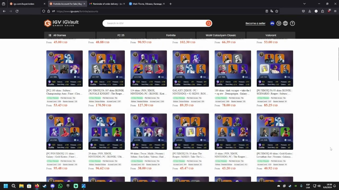Click the site padlock security icon
Viewport: 339px width, 190px height.
48,11
